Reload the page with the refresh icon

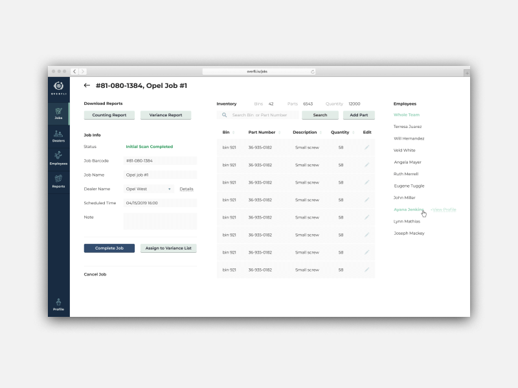coord(312,72)
